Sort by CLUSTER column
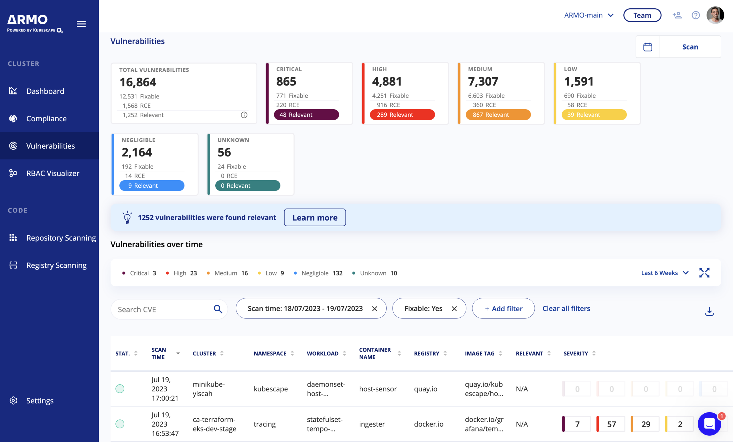The image size is (733, 442). point(208,353)
